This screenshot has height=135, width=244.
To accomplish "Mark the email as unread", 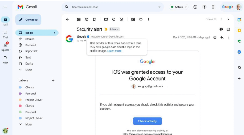I will tap(106, 19).
